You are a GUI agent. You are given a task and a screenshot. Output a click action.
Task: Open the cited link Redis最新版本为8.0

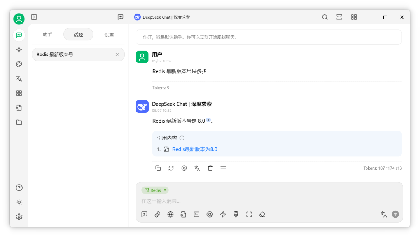tap(195, 149)
